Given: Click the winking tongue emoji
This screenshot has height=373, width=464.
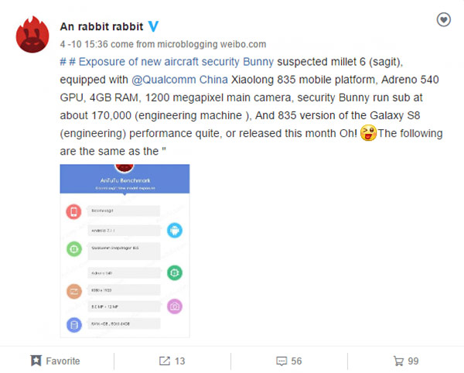Looking at the screenshot, I should pyautogui.click(x=367, y=133).
